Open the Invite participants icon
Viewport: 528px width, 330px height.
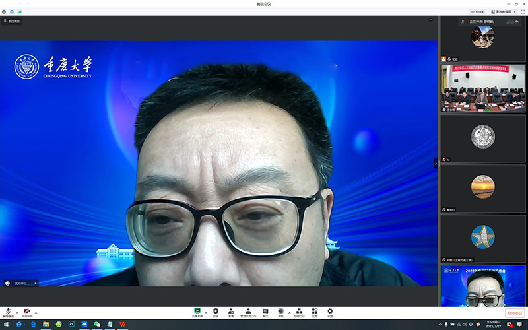231,312
